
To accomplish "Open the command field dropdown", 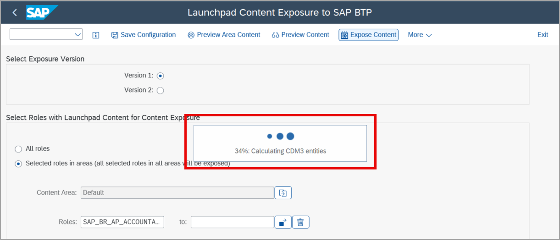I will point(77,34).
